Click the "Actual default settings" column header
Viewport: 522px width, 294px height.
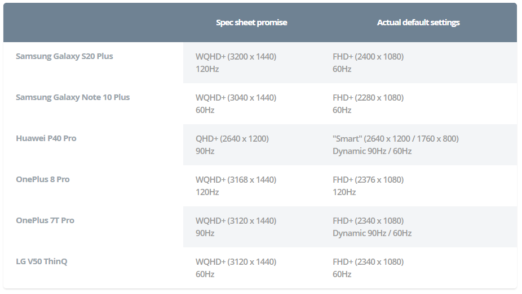click(418, 22)
